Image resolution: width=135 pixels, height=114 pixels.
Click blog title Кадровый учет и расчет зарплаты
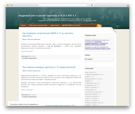pyautogui.click(x=47, y=16)
